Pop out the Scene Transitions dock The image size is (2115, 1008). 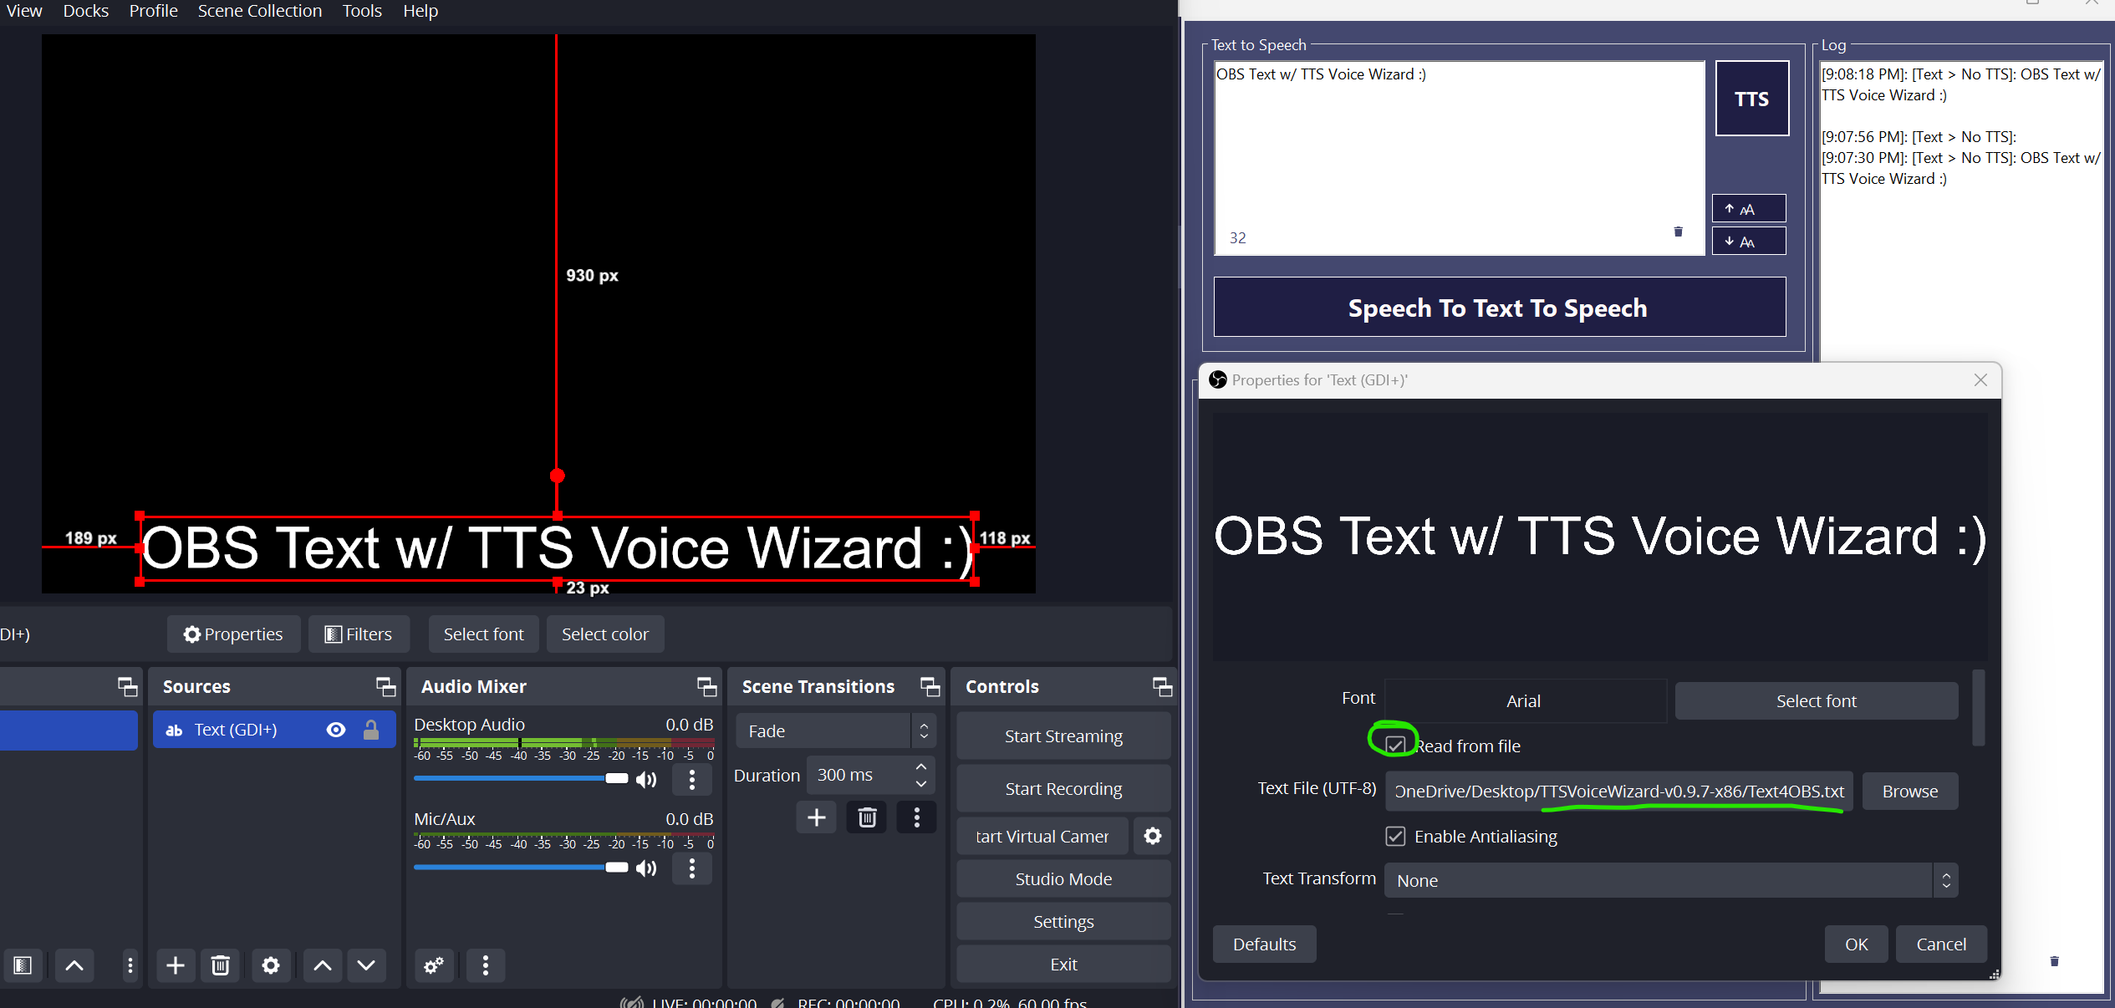(930, 687)
